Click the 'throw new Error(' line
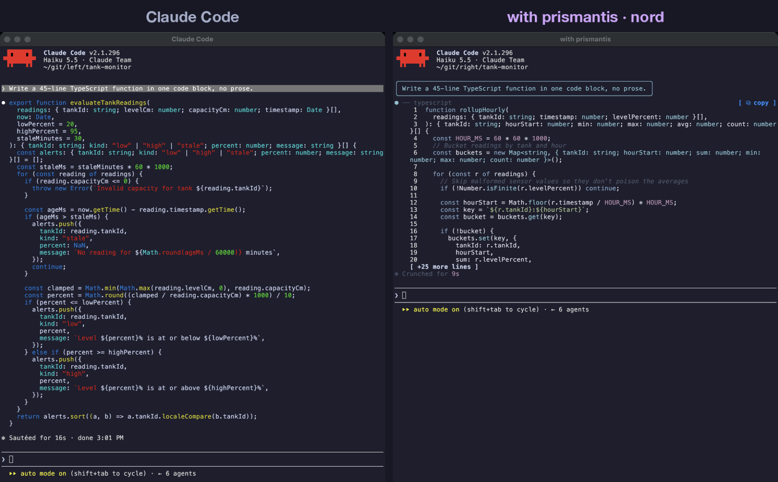The height and width of the screenshot is (482, 778). click(x=152, y=188)
